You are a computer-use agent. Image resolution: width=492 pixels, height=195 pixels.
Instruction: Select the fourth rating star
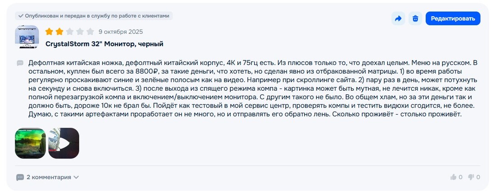(x=80, y=32)
